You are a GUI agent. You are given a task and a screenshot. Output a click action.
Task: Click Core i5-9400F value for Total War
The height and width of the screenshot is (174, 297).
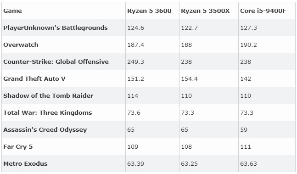coord(247,113)
